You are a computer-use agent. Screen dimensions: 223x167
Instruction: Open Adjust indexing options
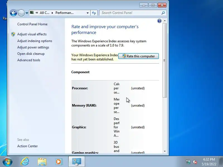point(35,41)
